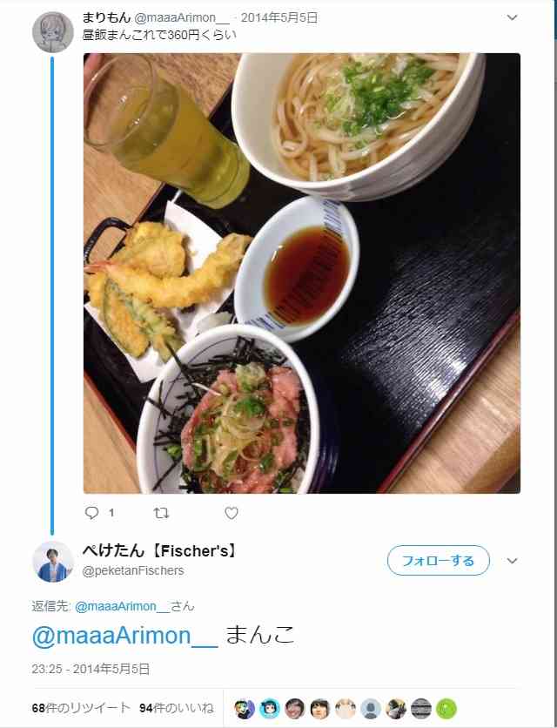Expand the options chevron beside フォローする
Viewport: 557px width, 728px height.
click(512, 561)
